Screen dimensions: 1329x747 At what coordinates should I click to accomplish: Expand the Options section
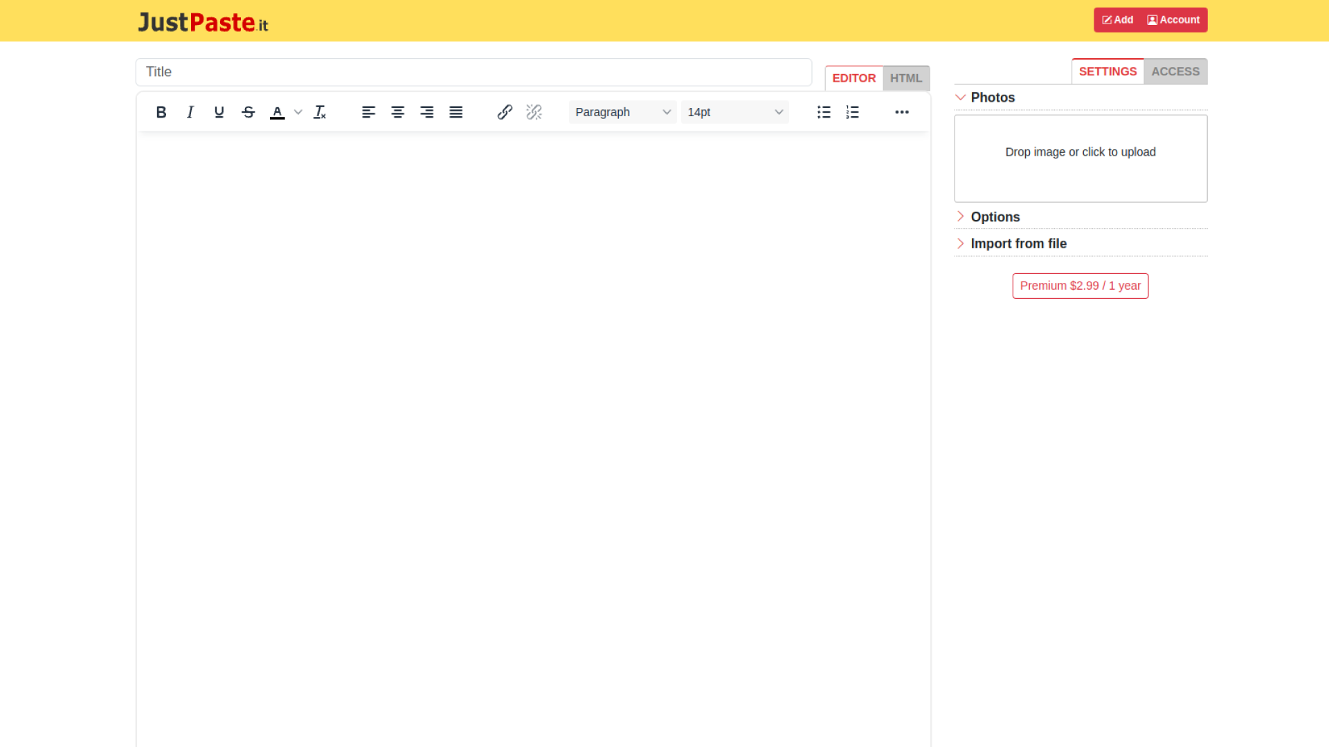coord(995,217)
